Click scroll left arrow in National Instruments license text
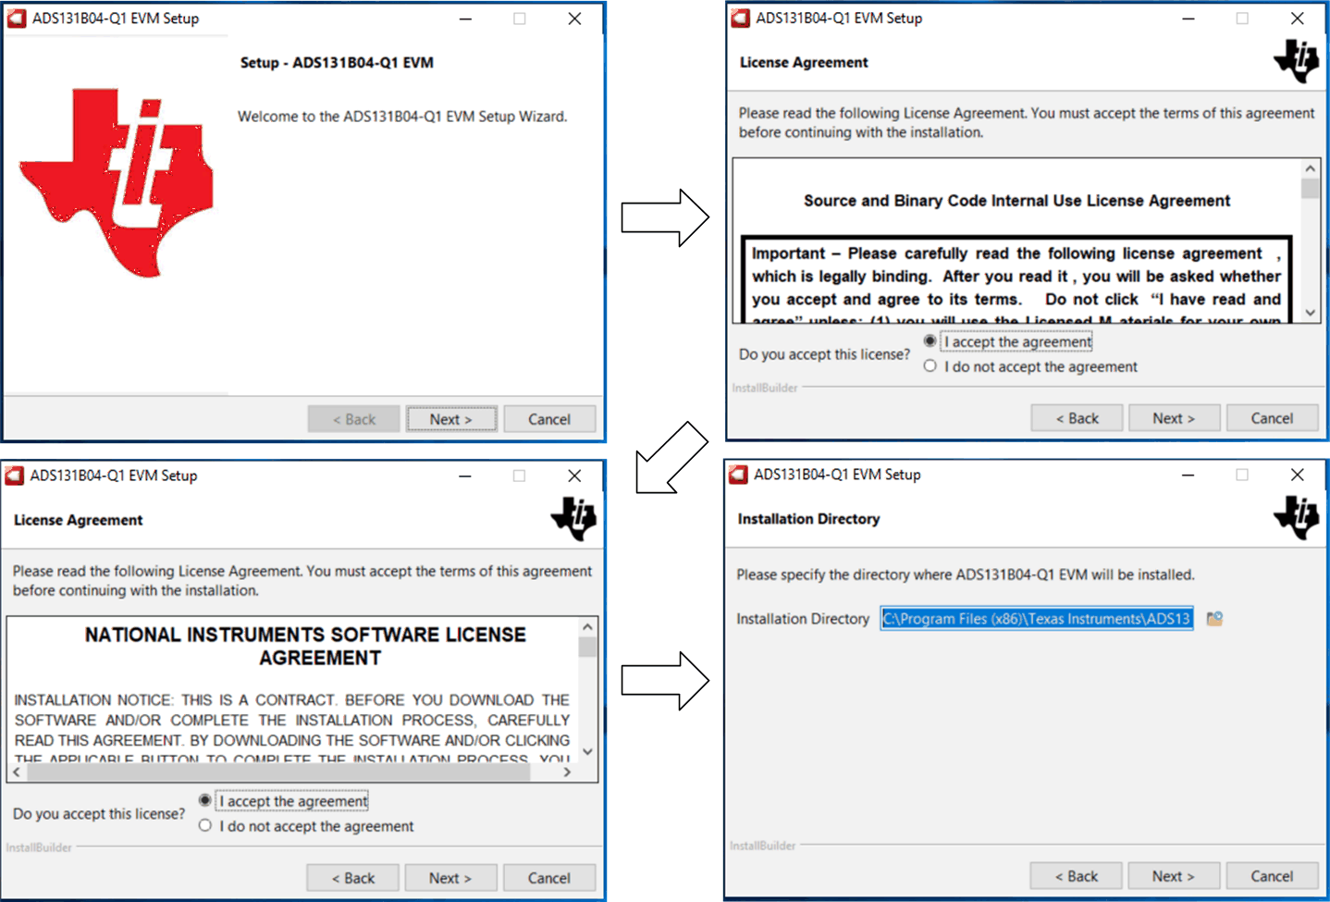The height and width of the screenshot is (902, 1330). click(x=17, y=772)
